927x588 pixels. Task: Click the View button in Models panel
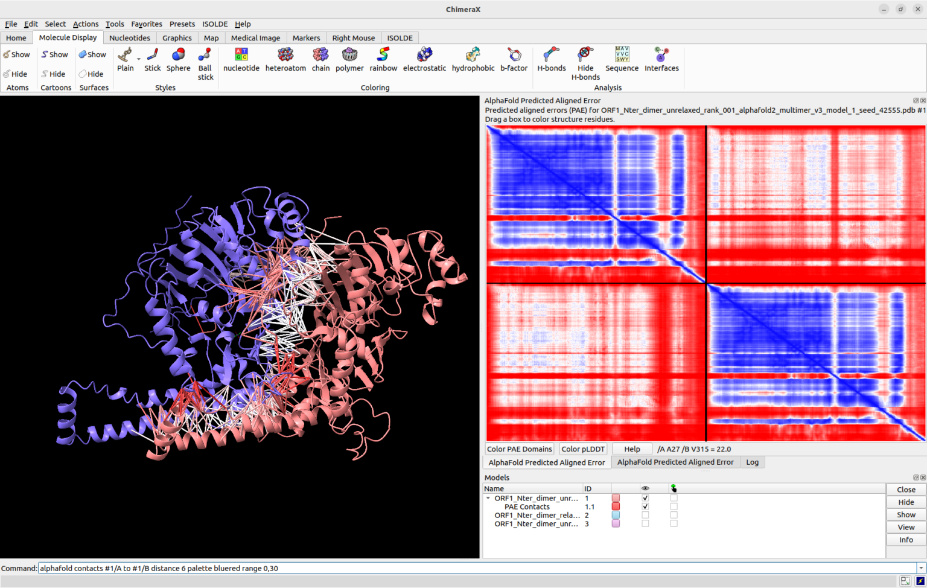906,528
